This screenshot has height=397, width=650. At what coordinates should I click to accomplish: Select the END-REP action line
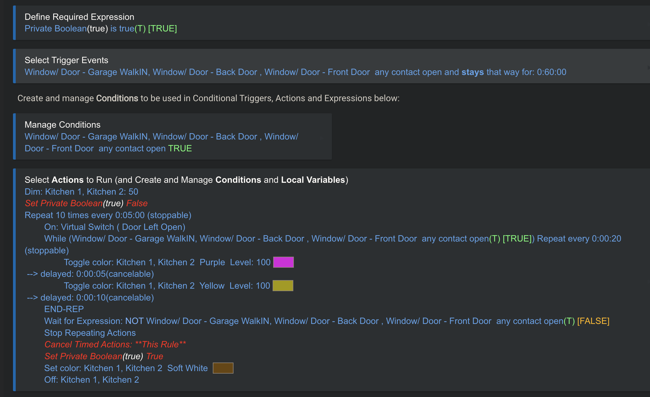coord(64,309)
